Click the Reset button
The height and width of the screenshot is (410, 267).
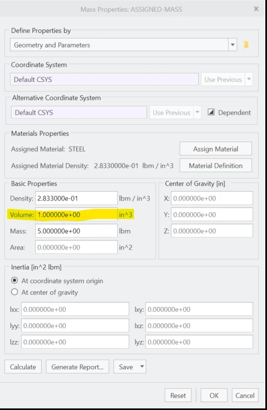point(178,396)
